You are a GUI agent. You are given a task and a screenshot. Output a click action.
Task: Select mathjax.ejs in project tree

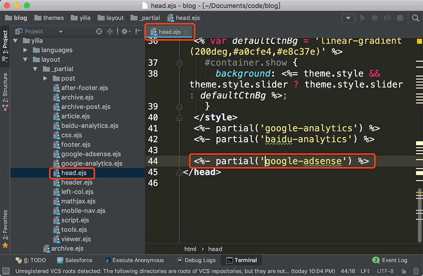tap(74, 201)
